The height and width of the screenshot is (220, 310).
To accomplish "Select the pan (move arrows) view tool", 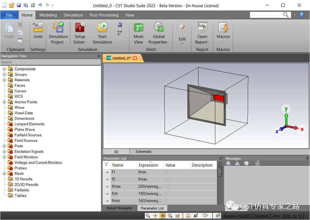I will click(155, 216).
